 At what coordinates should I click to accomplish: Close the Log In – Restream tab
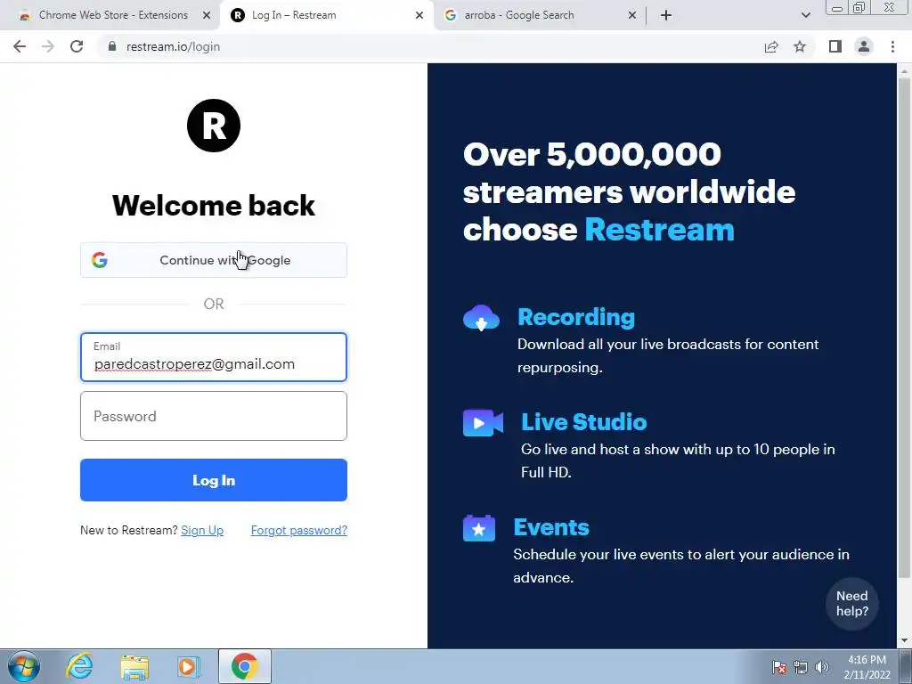tap(419, 15)
